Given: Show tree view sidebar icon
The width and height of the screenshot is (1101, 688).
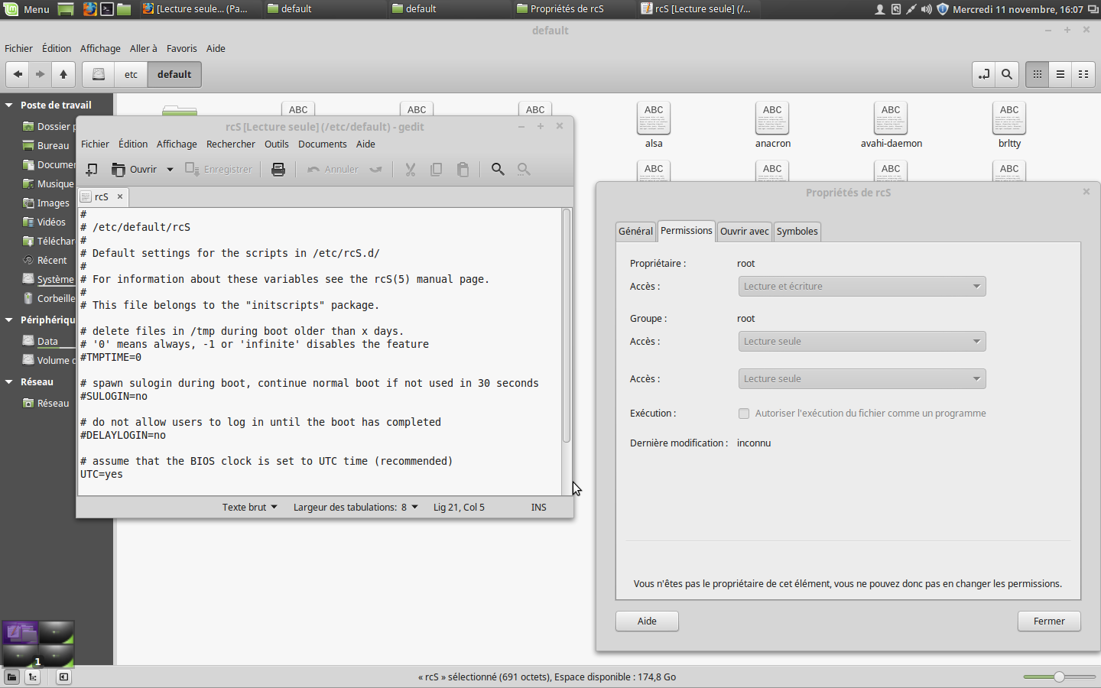Looking at the screenshot, I should point(32,677).
